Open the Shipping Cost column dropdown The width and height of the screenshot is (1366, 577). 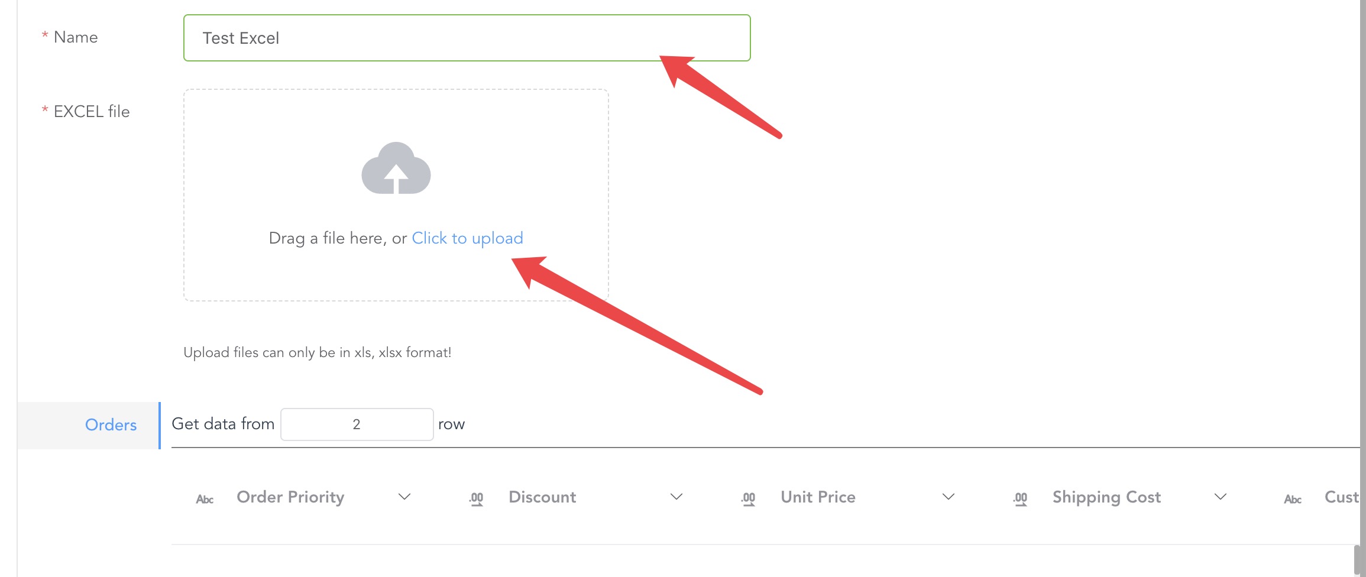[1221, 497]
